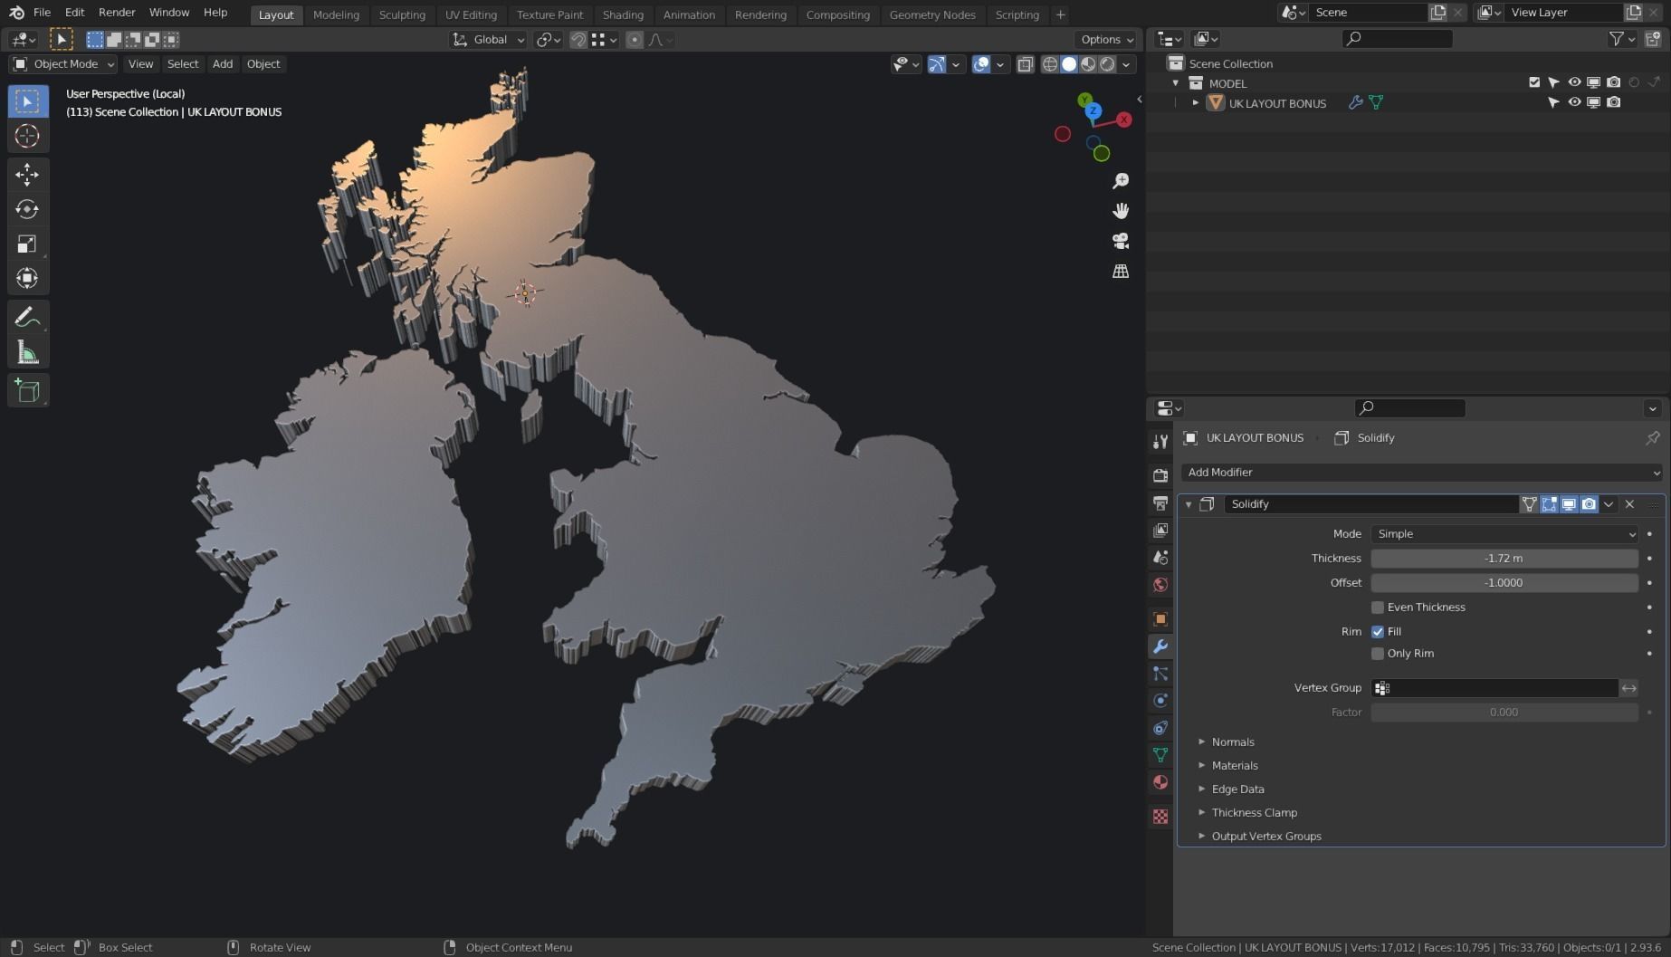Viewport: 1671px width, 957px height.
Task: Switch to the UV Editing workspace tab
Action: [x=471, y=14]
